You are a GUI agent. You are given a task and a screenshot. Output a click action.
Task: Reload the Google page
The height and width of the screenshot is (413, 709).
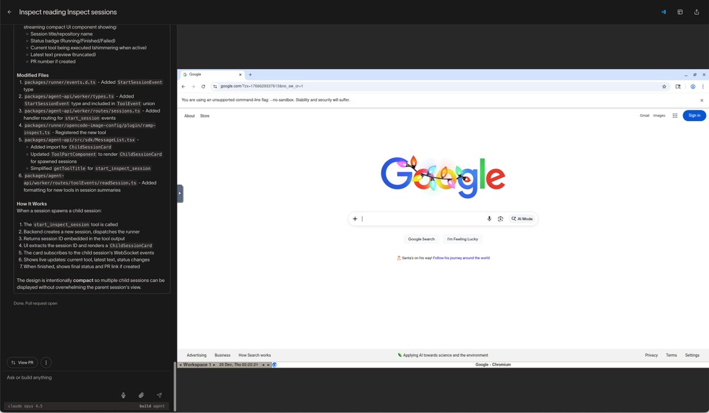[203, 86]
